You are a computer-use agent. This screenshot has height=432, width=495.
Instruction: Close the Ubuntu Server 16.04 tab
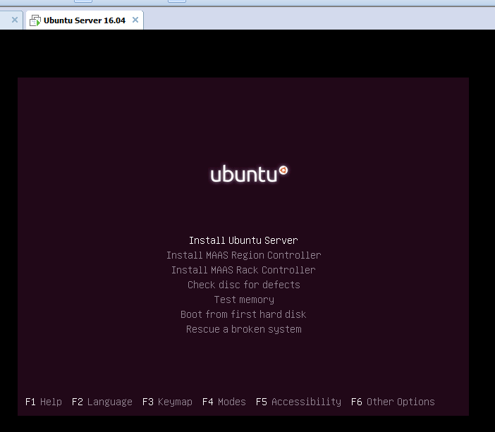coord(135,20)
